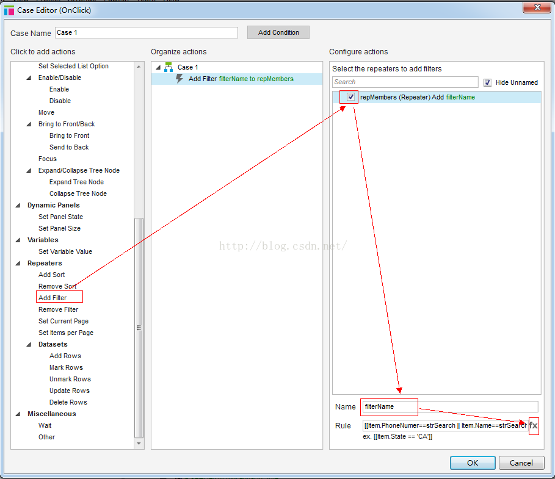
Task: Click the repeater Search field
Action: pos(405,82)
